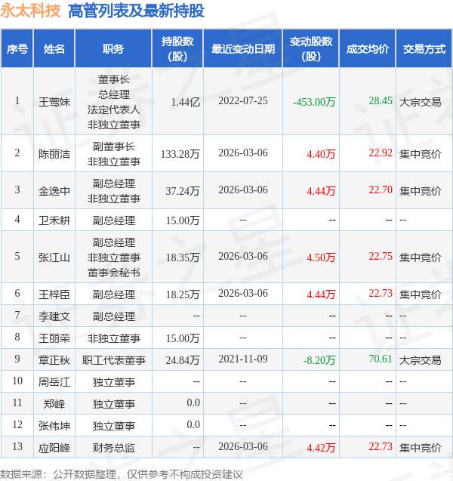Click the 24.84万 shareholding value

pos(183,360)
